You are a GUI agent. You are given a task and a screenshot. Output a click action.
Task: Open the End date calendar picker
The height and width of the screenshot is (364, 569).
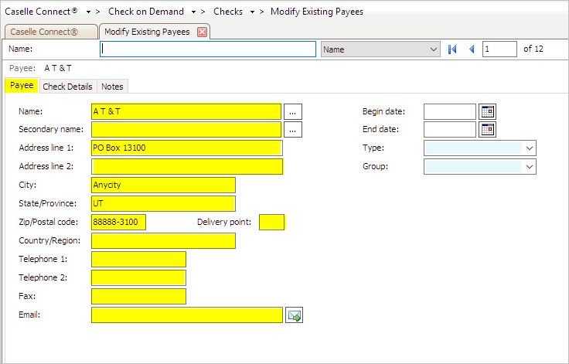point(487,129)
